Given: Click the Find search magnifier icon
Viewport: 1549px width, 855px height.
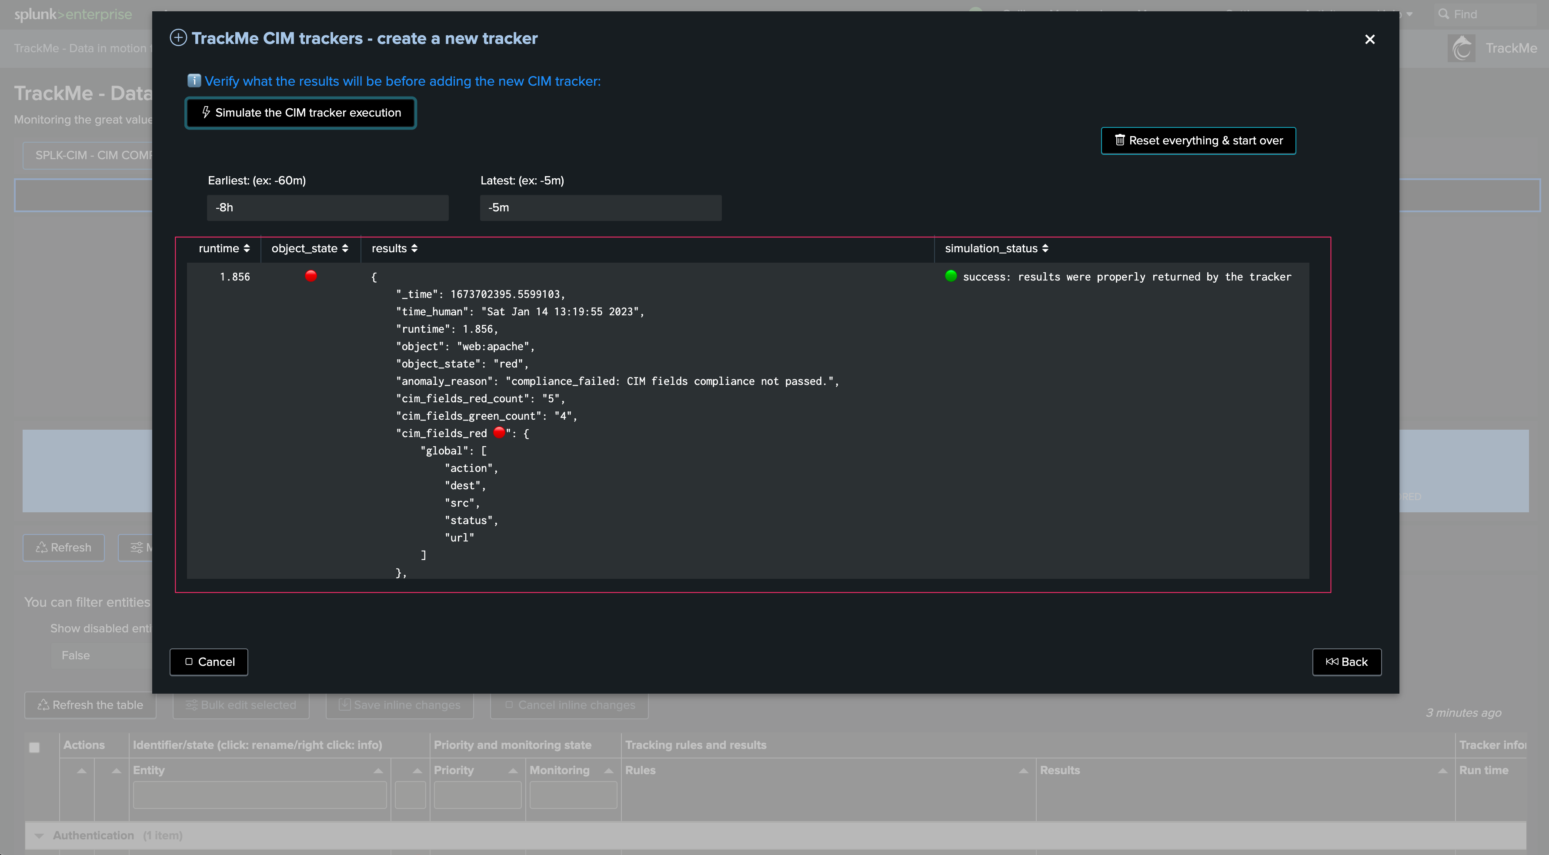Looking at the screenshot, I should (x=1443, y=14).
